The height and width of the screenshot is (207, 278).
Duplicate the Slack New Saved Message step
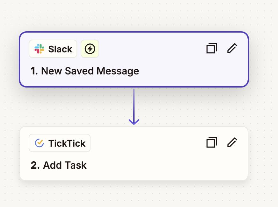click(x=212, y=48)
